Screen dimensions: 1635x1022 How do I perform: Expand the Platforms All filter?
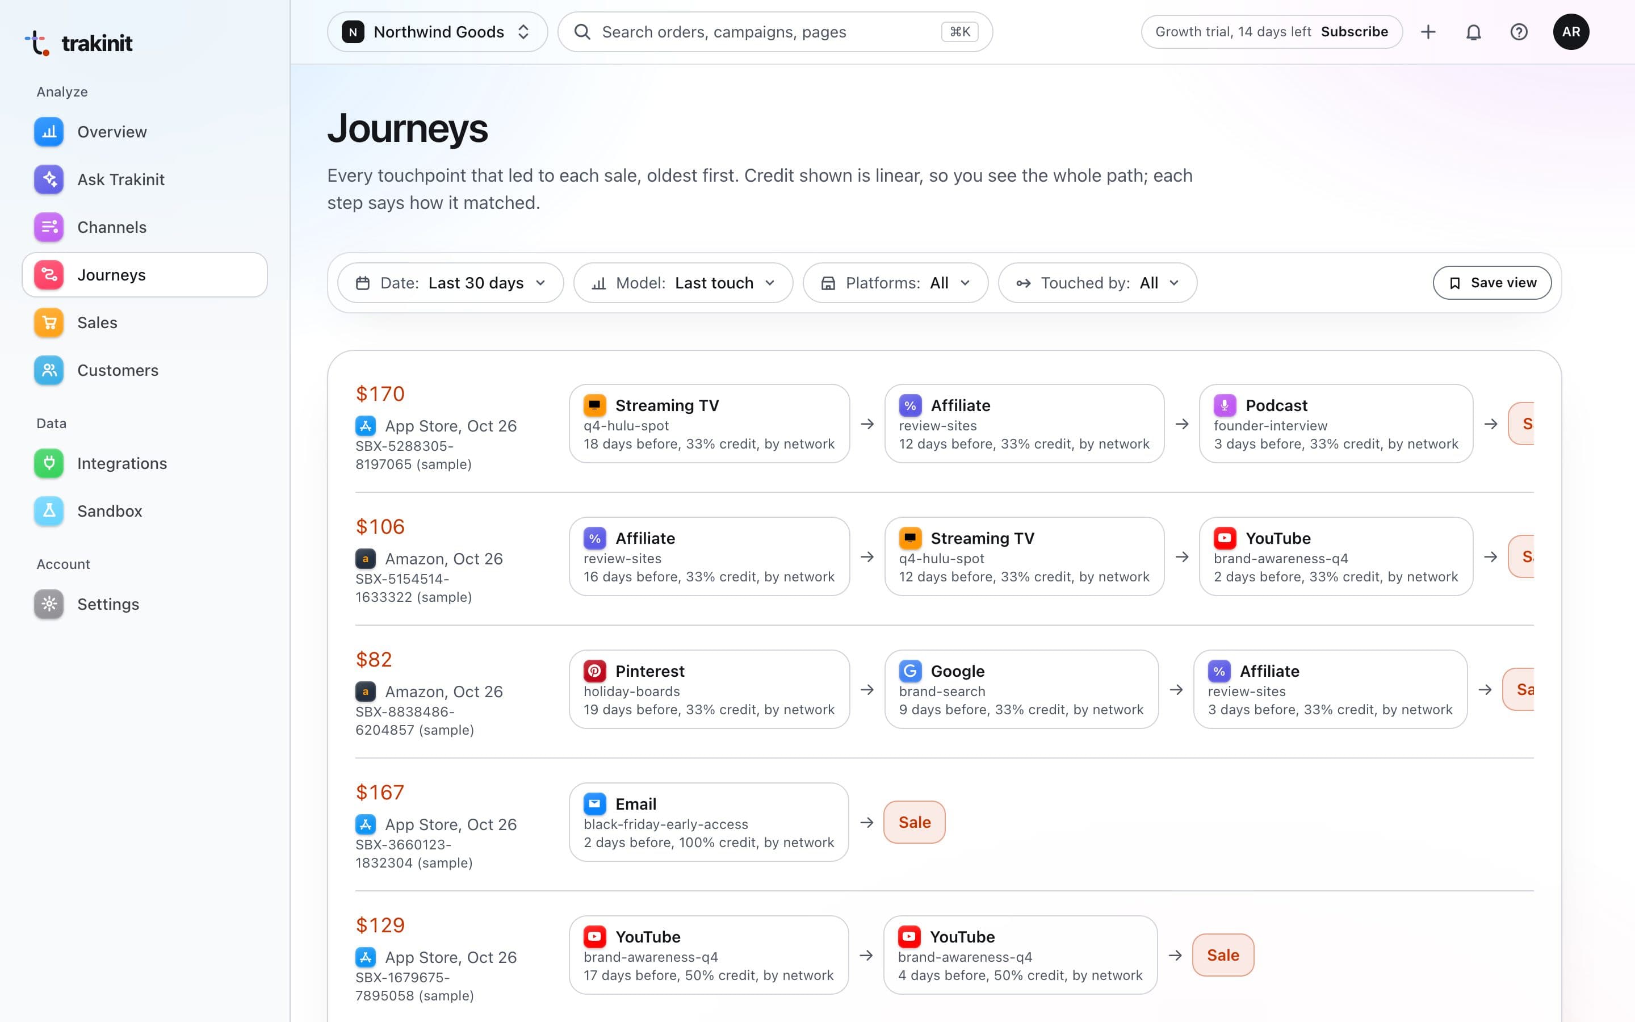click(x=895, y=283)
